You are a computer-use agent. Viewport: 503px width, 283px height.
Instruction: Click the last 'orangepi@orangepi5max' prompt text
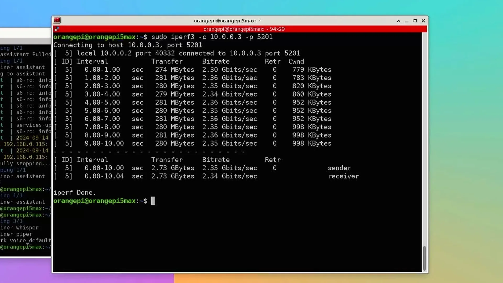pyautogui.click(x=95, y=201)
